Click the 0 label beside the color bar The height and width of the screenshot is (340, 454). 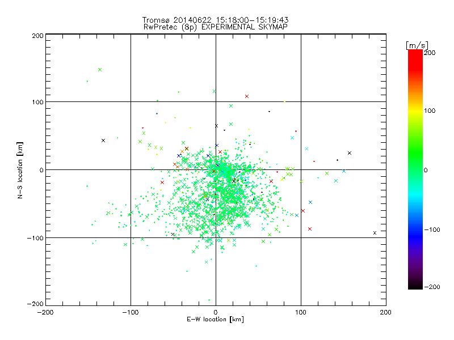point(426,170)
